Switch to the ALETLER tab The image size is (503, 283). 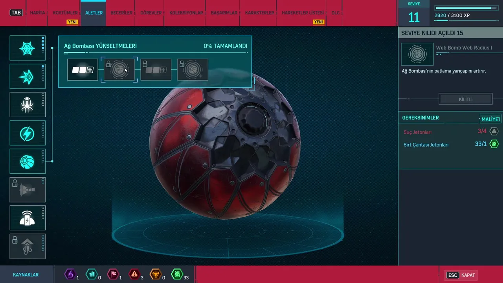pyautogui.click(x=94, y=13)
